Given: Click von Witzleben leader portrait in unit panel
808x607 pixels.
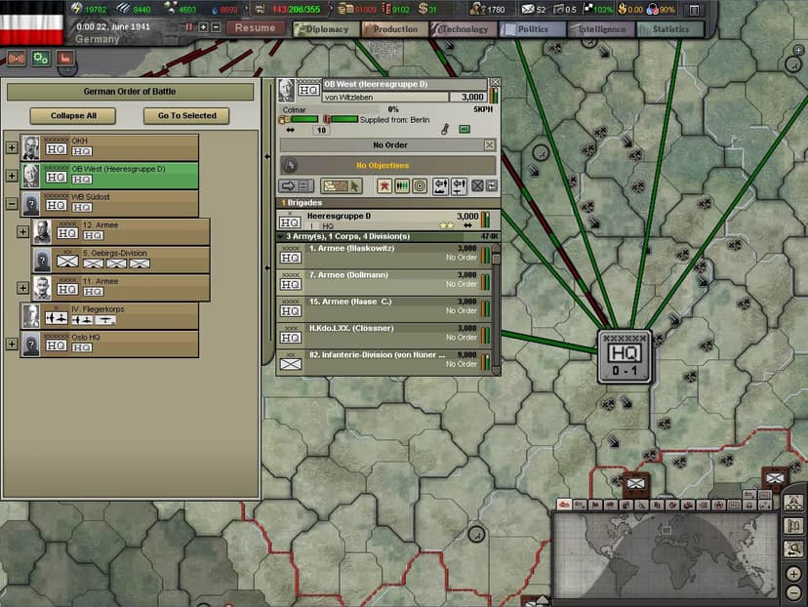Looking at the screenshot, I should click(286, 90).
